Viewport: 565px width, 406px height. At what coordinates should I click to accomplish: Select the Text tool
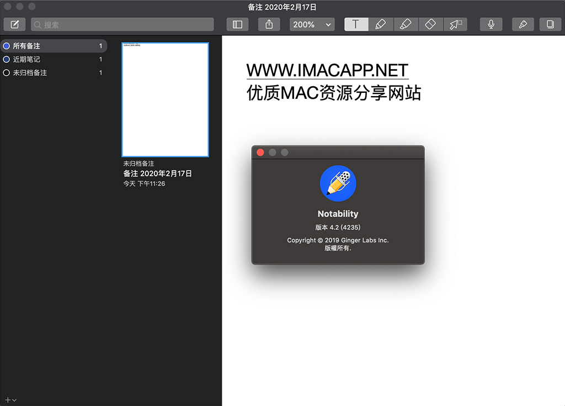pos(356,24)
